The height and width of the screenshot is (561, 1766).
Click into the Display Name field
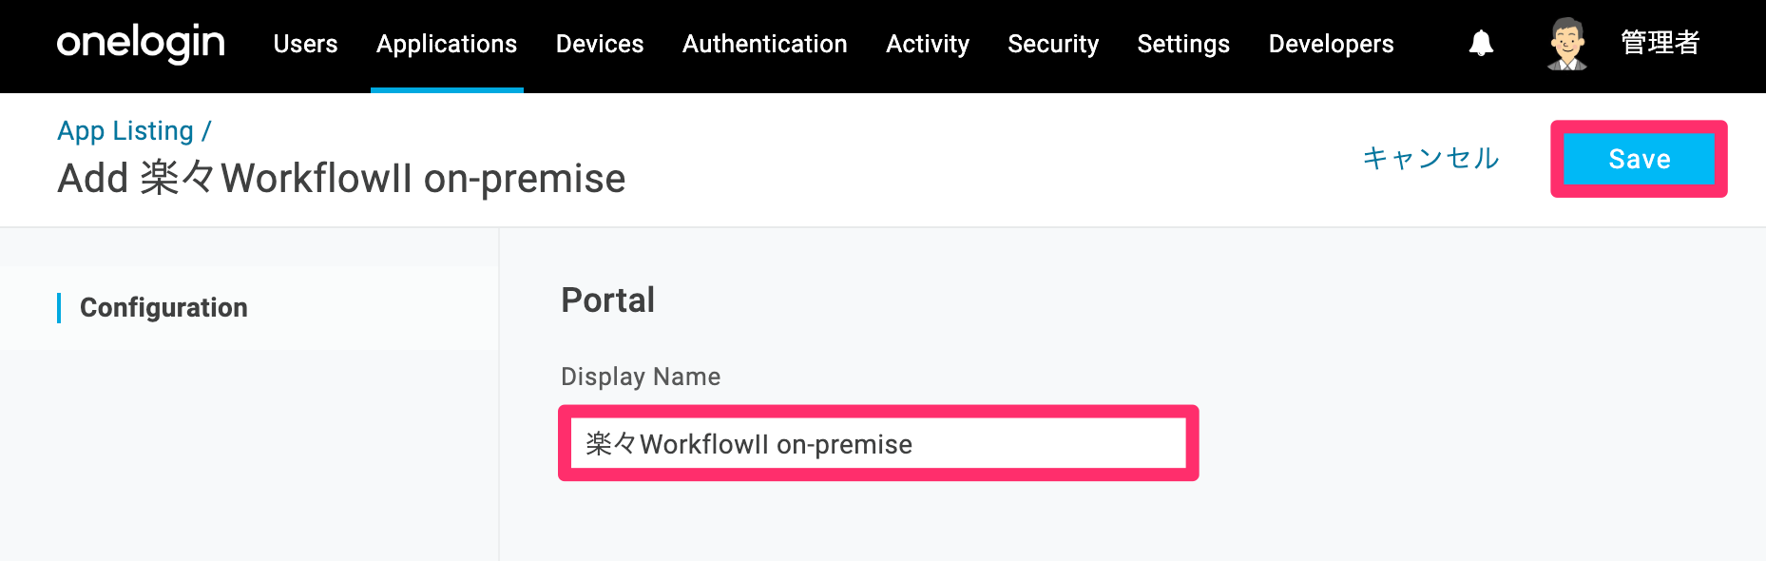click(878, 443)
